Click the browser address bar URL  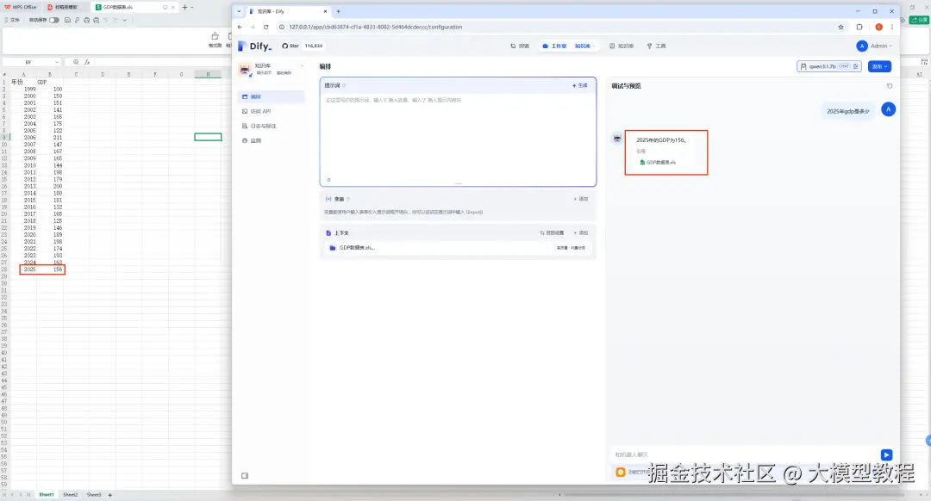tap(375, 27)
